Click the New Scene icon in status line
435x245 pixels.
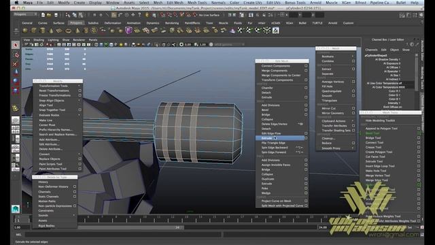(43, 15)
